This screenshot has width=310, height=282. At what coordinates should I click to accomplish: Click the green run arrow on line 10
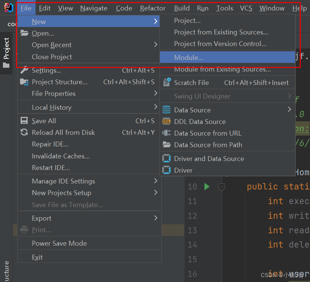pos(207,187)
